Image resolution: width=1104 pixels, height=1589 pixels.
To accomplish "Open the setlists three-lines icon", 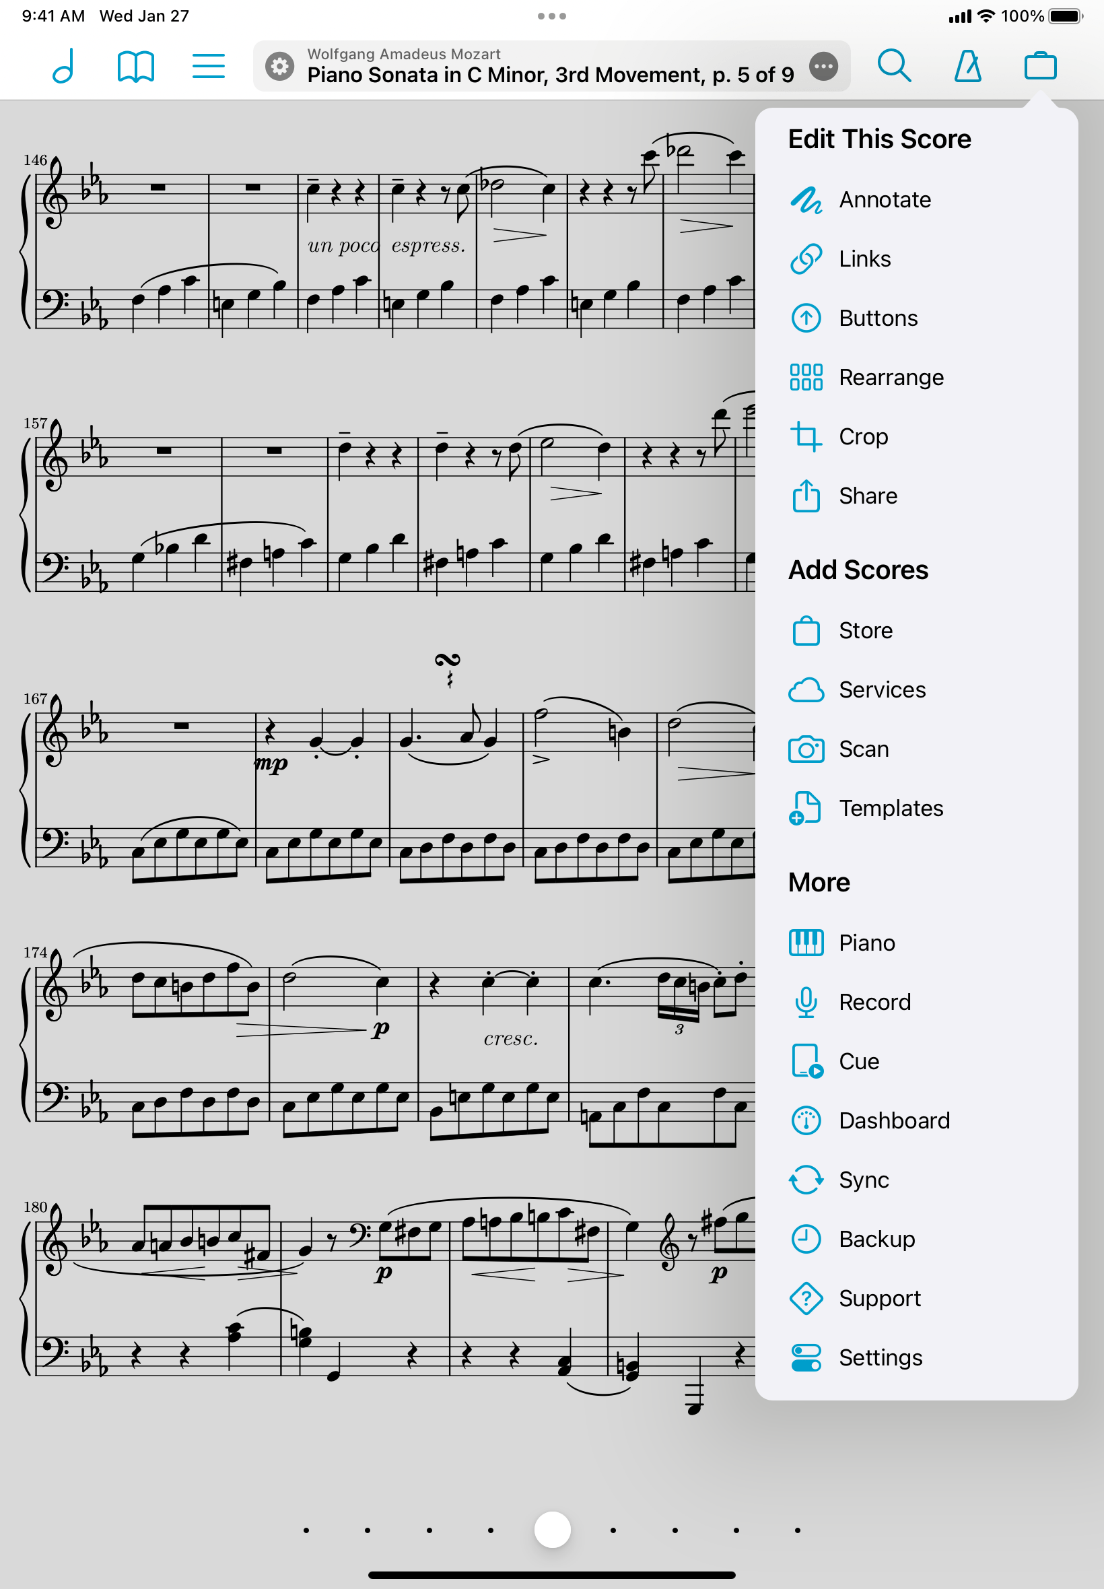I will 208,67.
